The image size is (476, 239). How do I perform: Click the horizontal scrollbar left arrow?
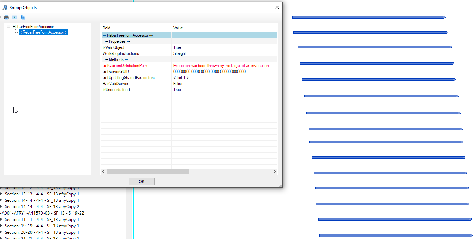103,172
